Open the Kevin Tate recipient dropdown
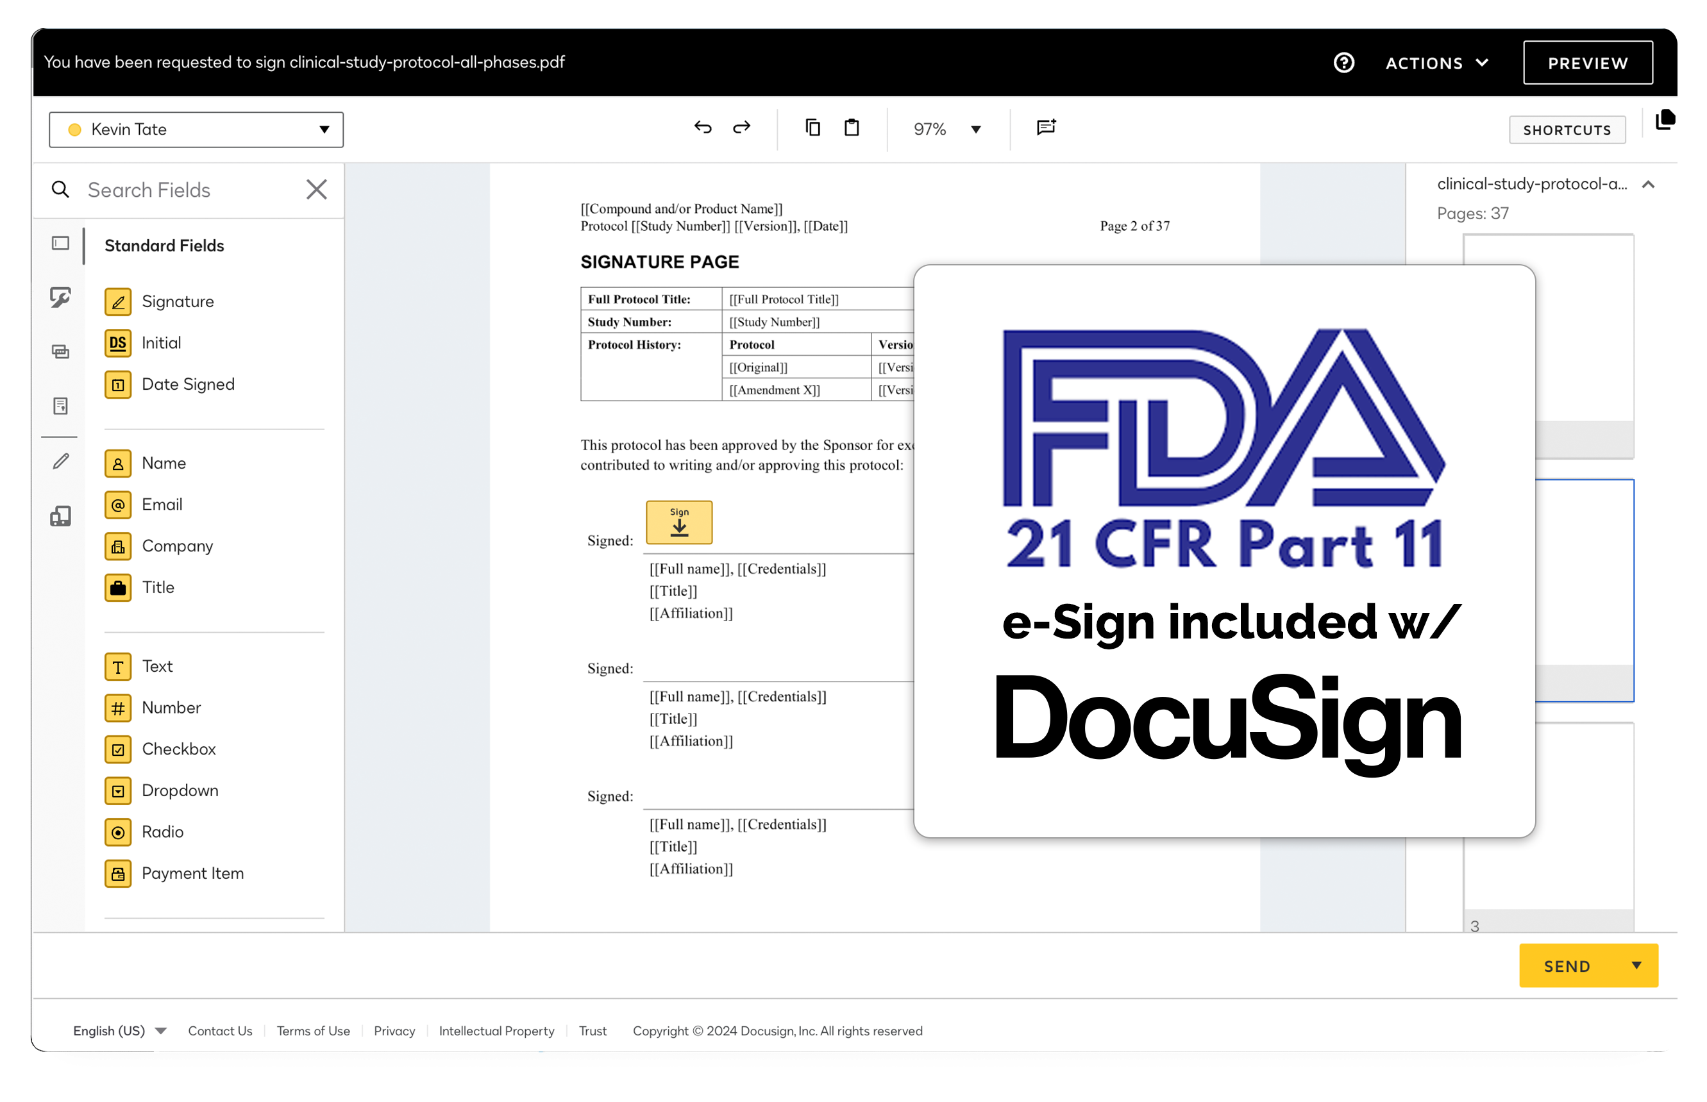The image size is (1707, 1102). click(196, 129)
